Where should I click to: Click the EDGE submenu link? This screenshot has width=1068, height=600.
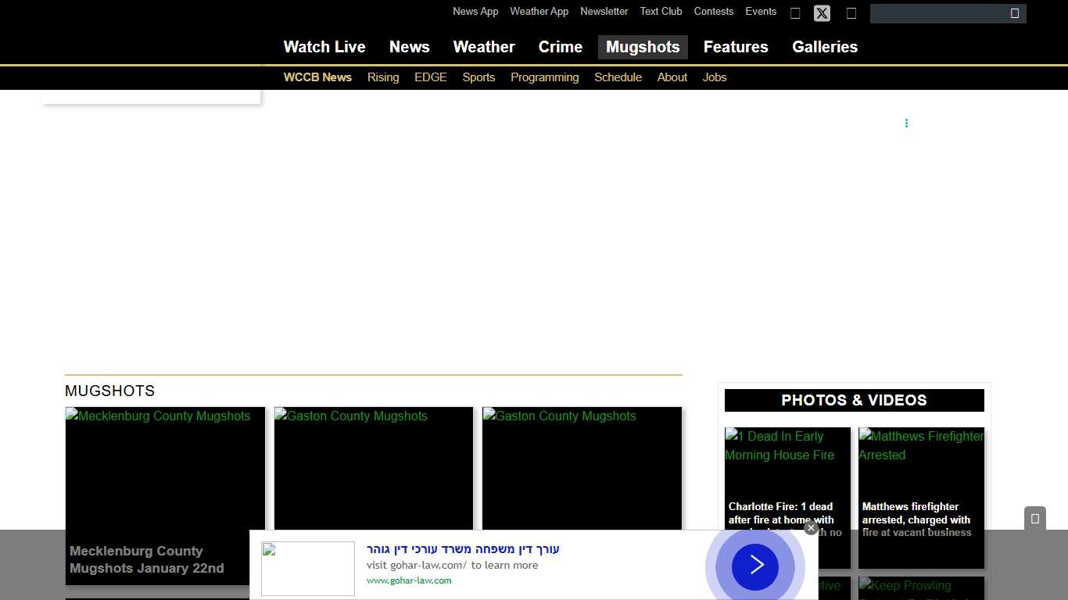[x=431, y=77]
